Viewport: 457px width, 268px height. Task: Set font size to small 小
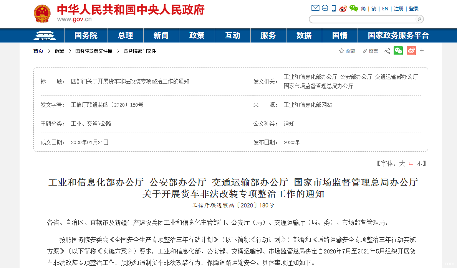419,164
